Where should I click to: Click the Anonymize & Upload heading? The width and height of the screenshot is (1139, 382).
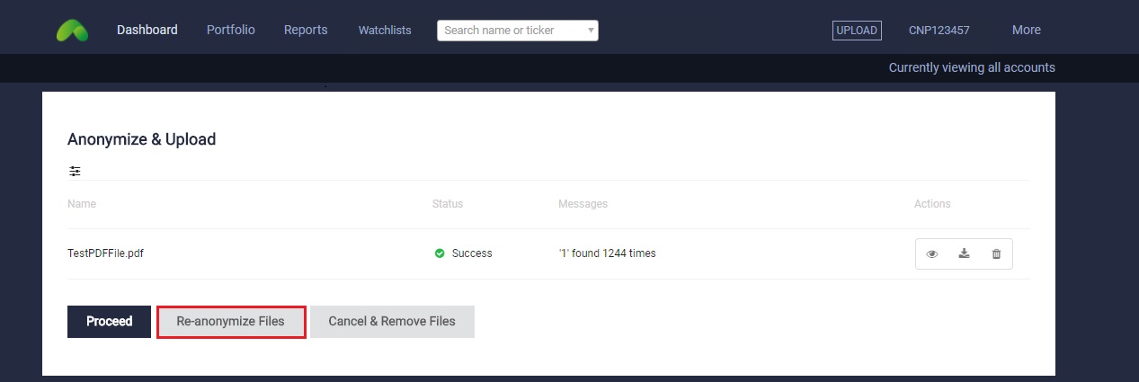[x=142, y=139]
